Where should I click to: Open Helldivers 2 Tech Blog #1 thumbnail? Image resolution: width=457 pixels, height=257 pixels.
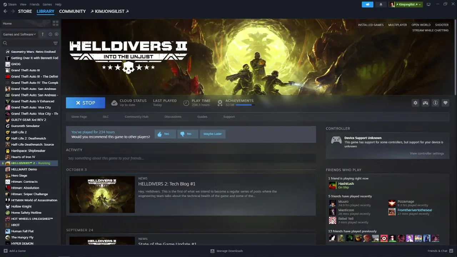pos(102,195)
